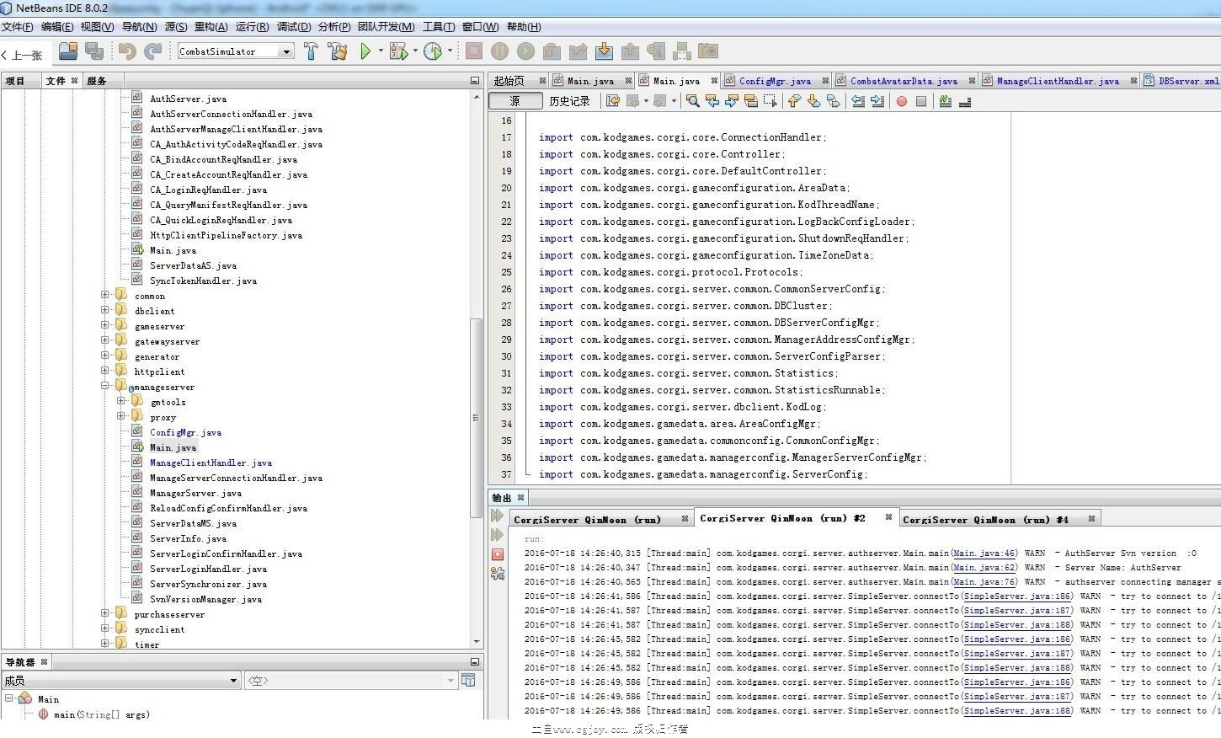This screenshot has height=738, width=1221.
Task: Click Find Next Occurrence icon
Action: [731, 101]
